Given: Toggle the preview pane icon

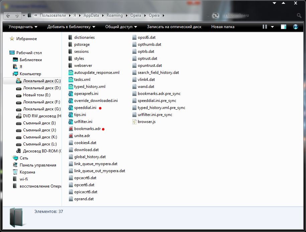Looking at the screenshot, I should [283, 27].
